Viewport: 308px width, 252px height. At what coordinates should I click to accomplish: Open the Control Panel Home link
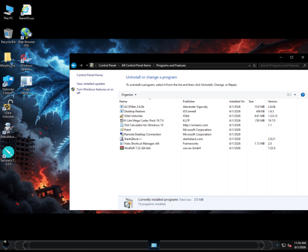90,75
